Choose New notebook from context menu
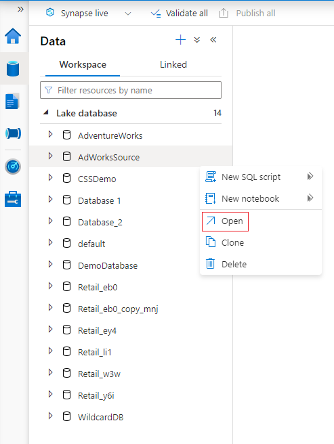Viewport: 334px width, 444px height. click(261, 198)
